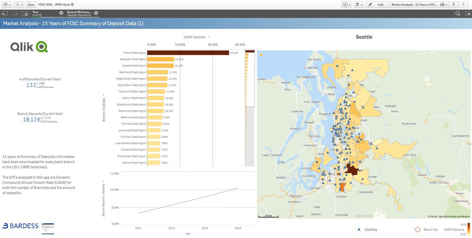Remove the Branch Metropolitan selection
Screen dimensions: 472x238
[96, 13]
